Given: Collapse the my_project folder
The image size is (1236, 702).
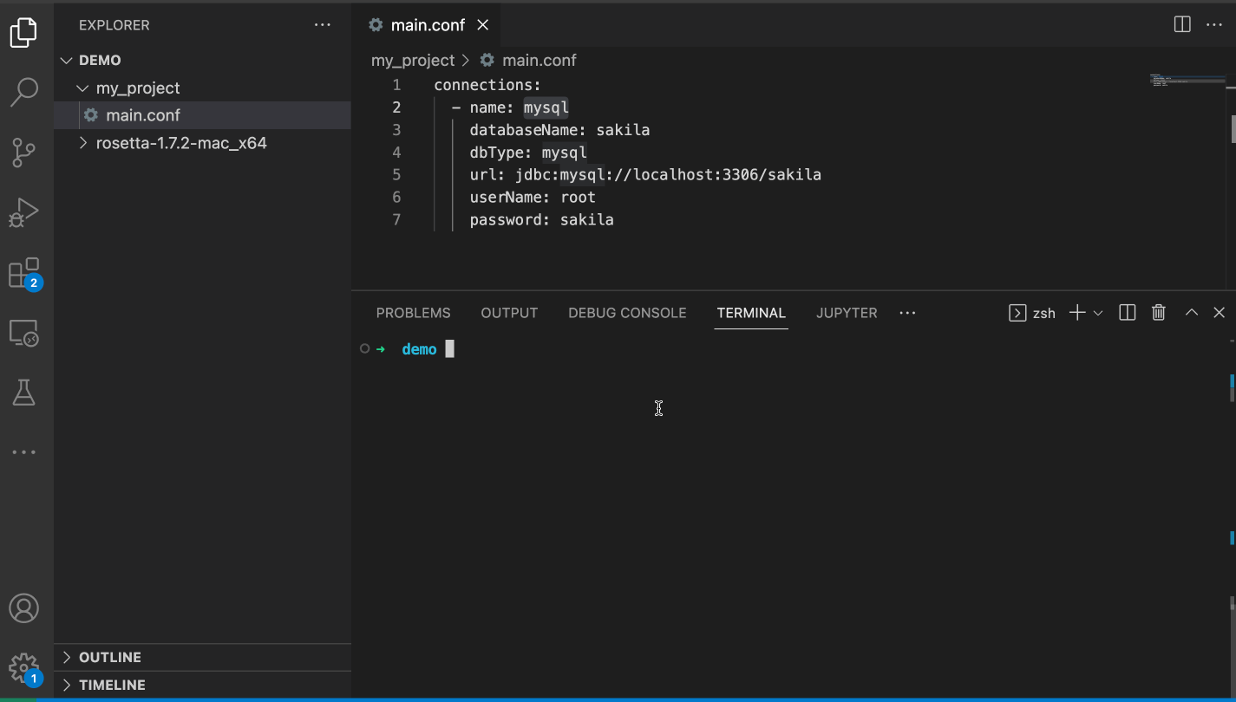Looking at the screenshot, I should pos(82,88).
